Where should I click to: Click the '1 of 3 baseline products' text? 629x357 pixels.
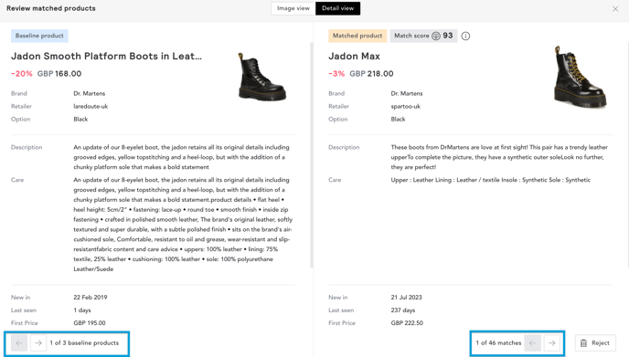(x=84, y=343)
